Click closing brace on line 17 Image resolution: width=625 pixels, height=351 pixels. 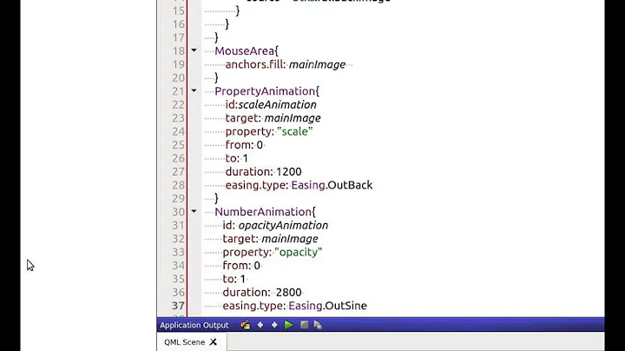pos(216,38)
